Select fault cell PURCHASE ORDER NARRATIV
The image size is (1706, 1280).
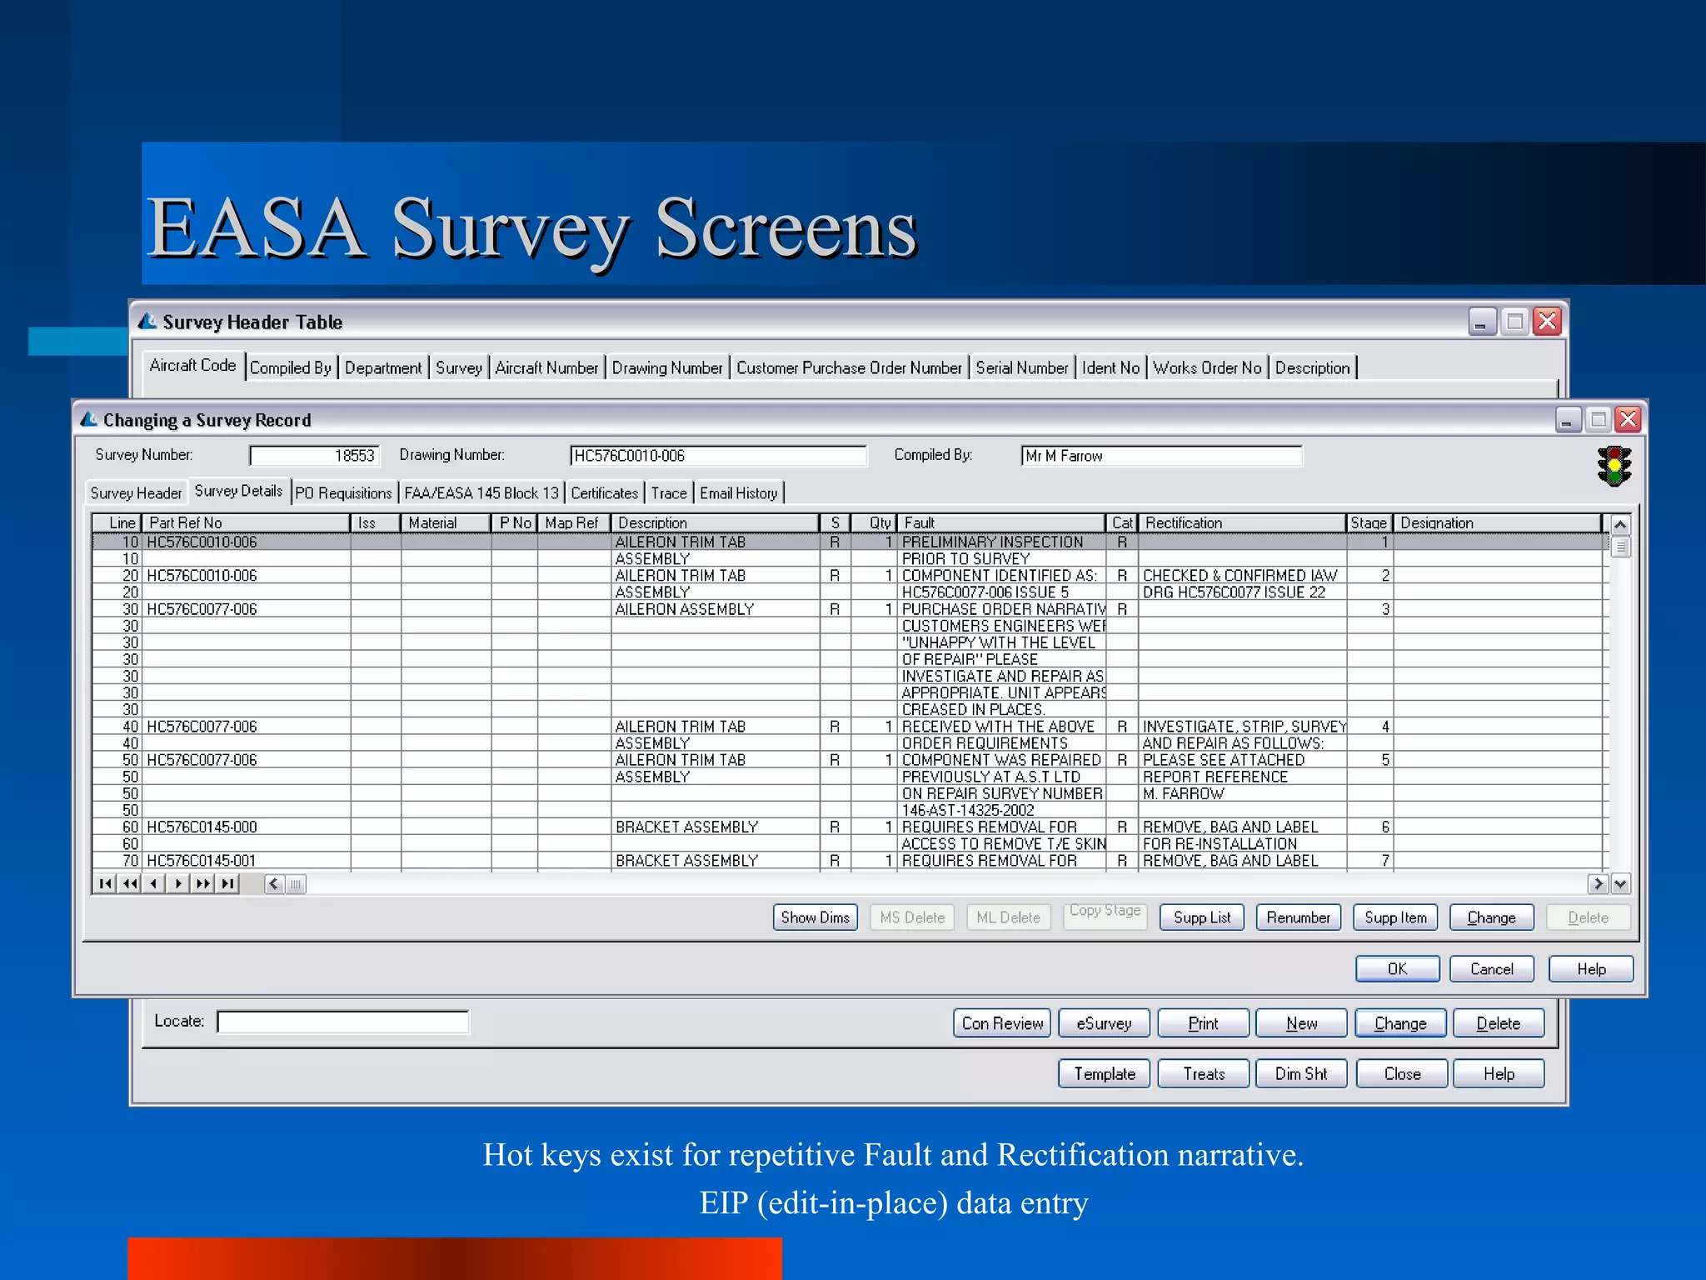point(1003,609)
